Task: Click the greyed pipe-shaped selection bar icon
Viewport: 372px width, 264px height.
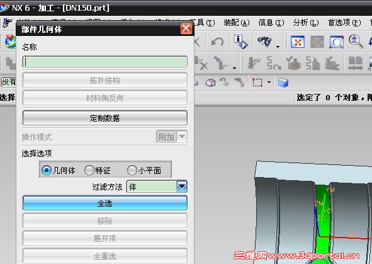Action: [x=239, y=82]
